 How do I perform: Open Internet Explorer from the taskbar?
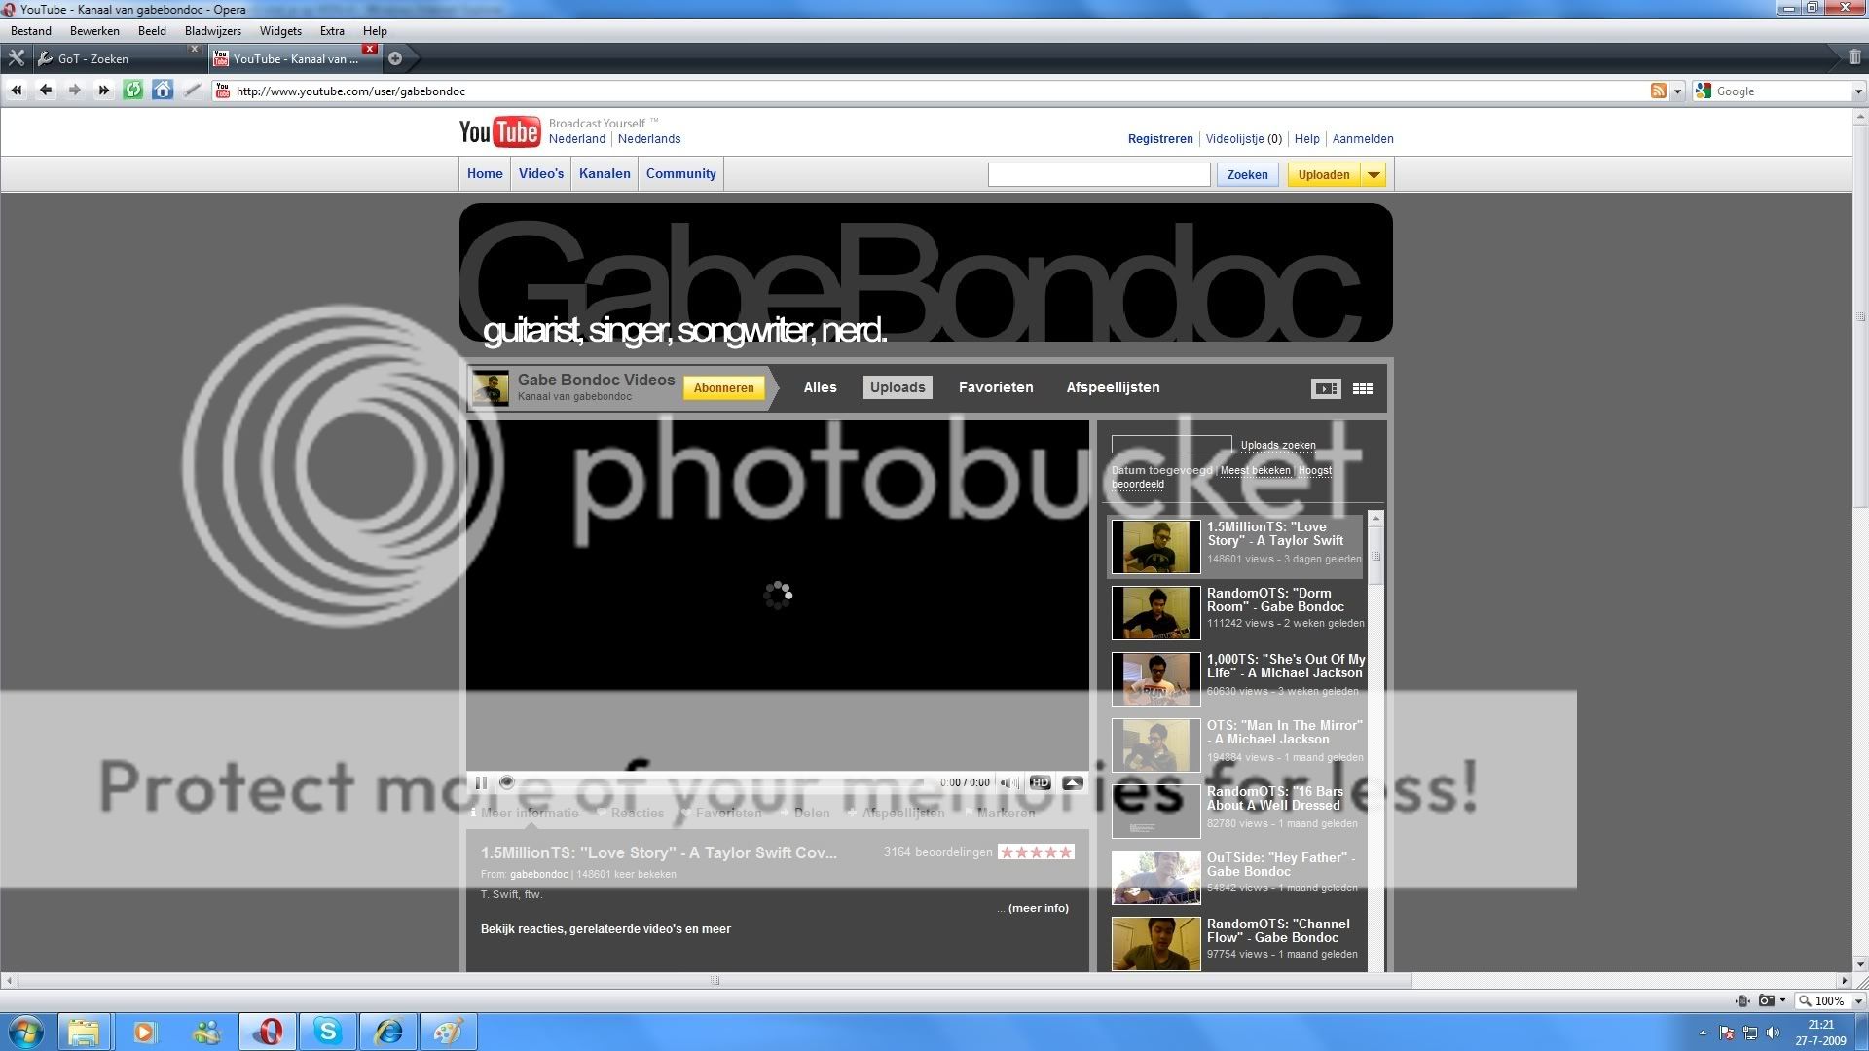388,1032
